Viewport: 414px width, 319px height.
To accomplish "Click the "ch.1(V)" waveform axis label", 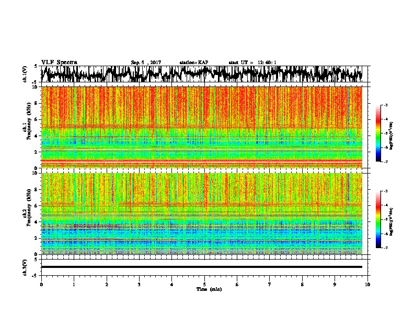I will (x=25, y=74).
